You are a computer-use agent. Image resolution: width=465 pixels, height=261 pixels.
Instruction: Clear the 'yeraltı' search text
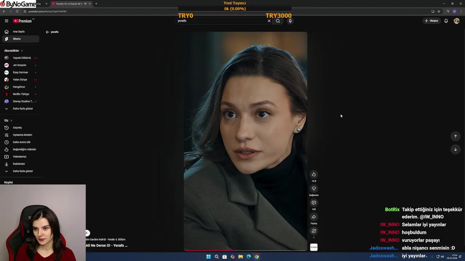coord(269,21)
